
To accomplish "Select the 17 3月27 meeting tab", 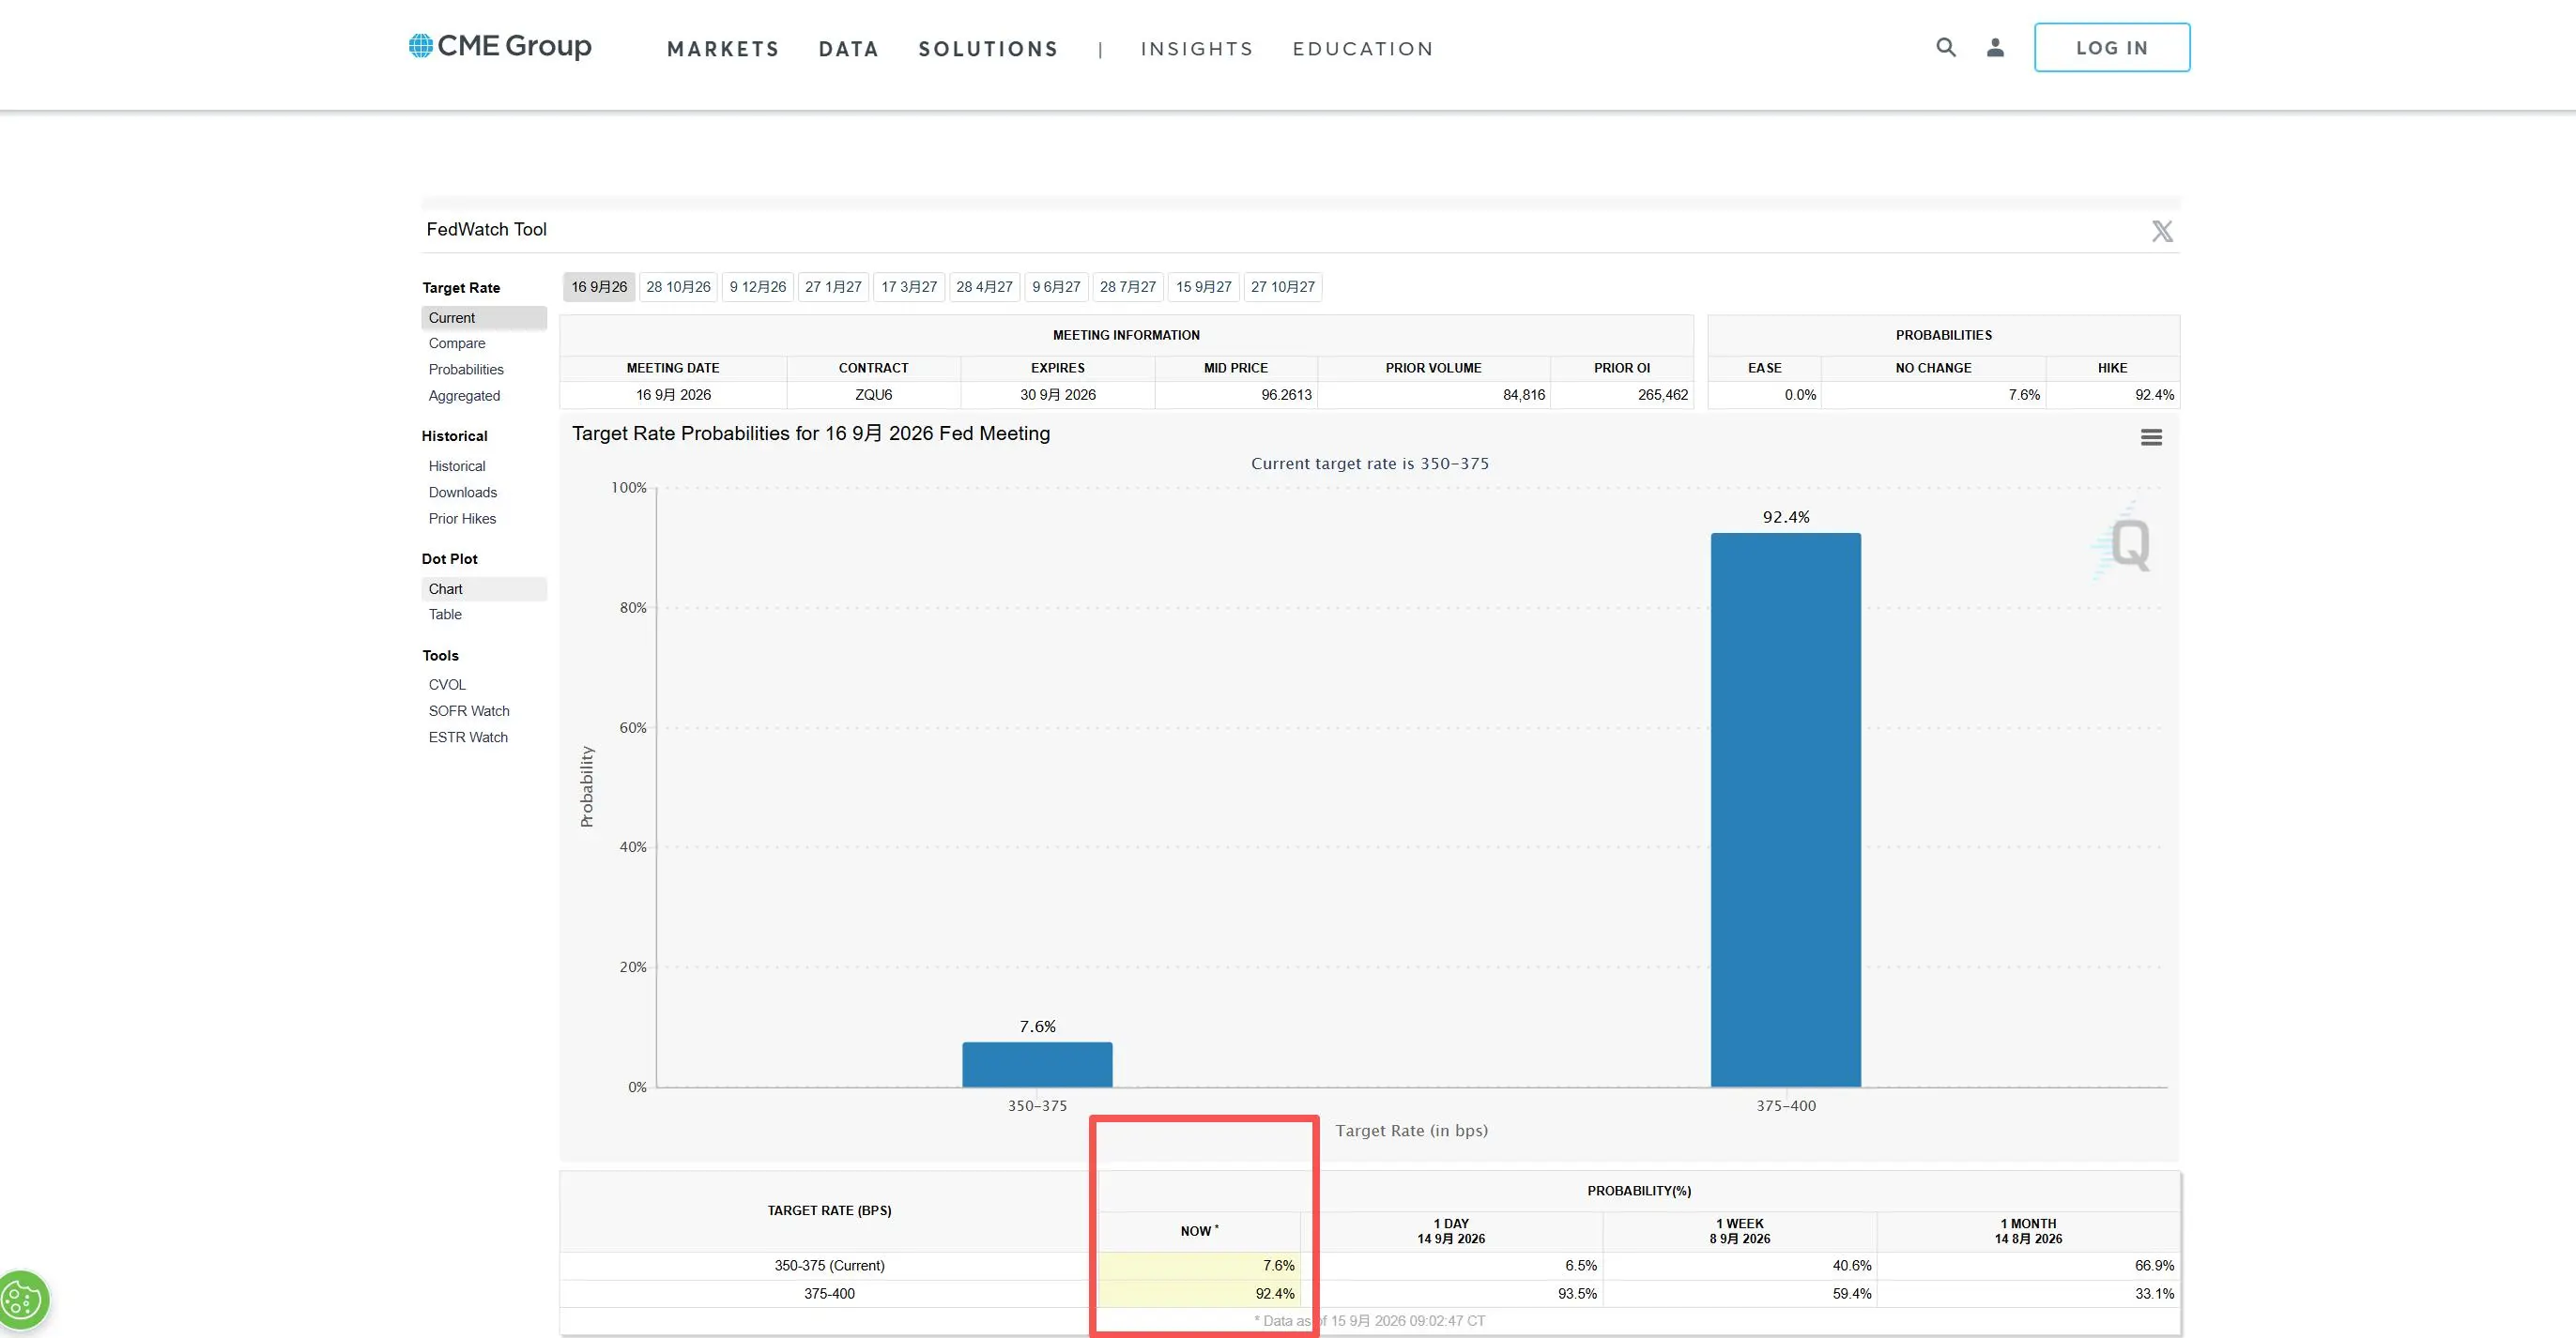I will (x=909, y=287).
